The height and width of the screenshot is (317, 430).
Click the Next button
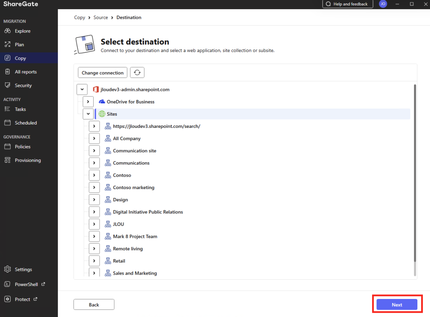click(397, 304)
